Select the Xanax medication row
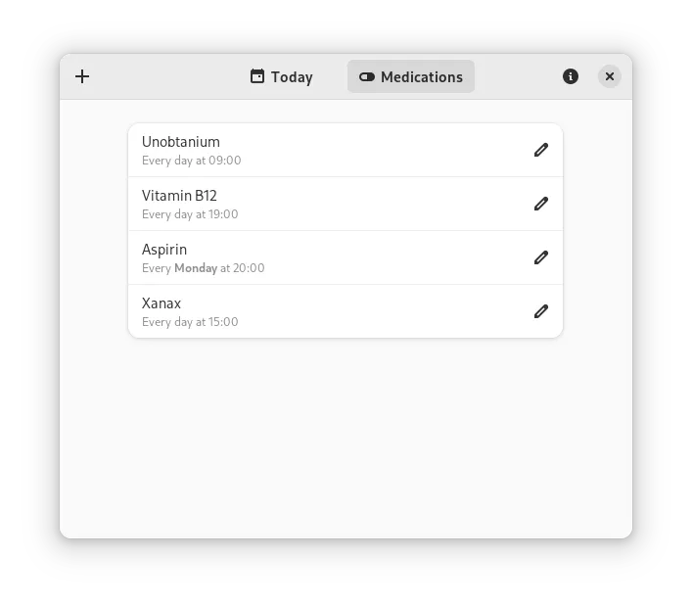692x604 pixels. (x=346, y=311)
